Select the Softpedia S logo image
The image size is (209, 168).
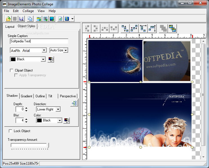(115, 61)
